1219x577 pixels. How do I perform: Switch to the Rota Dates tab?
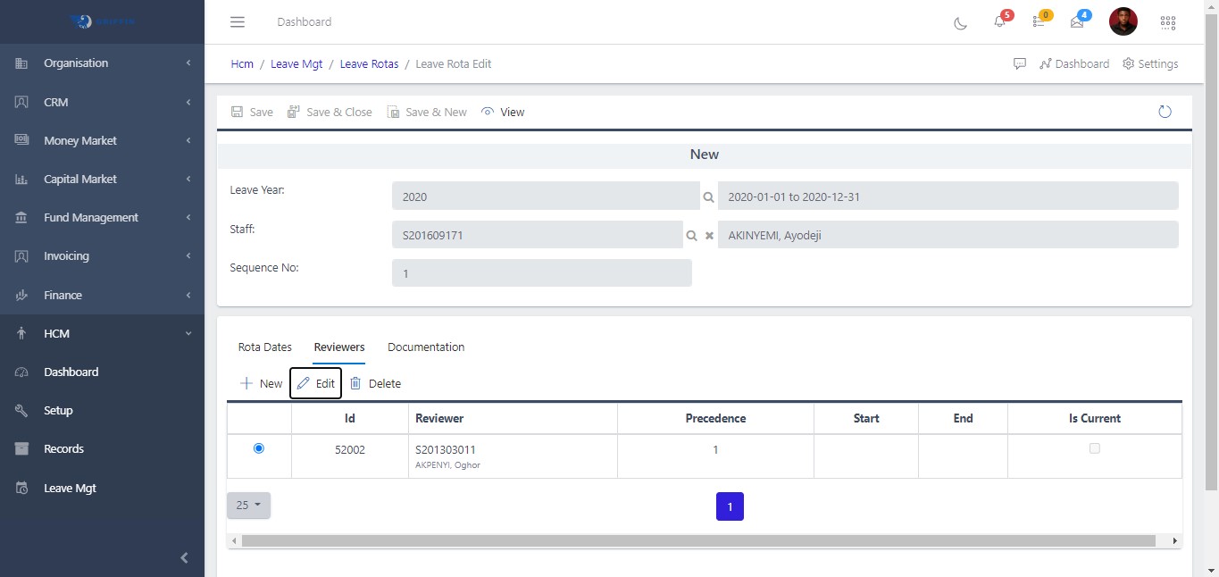tap(264, 347)
